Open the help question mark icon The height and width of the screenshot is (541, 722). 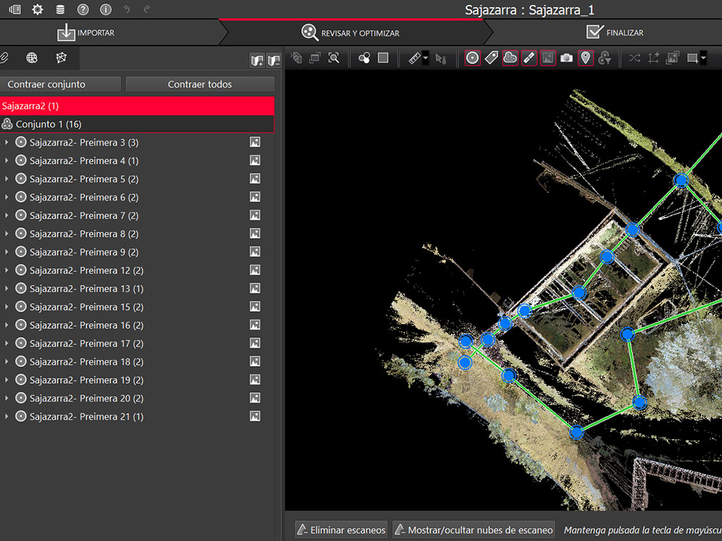click(83, 9)
